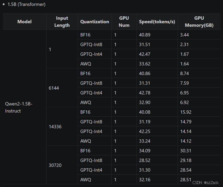Click GPU memory value "14.14"
223x187 pixels.
186,131
